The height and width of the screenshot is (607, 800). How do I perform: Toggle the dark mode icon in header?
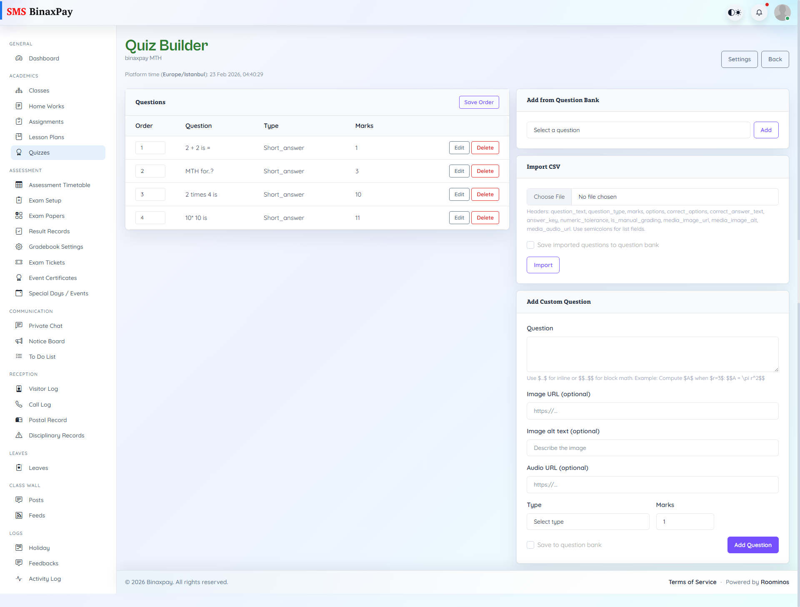[x=735, y=12]
